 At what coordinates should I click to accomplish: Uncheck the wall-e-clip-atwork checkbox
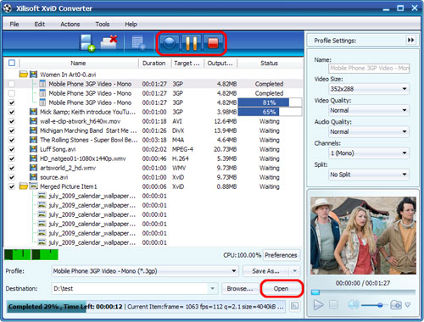[x=12, y=121]
